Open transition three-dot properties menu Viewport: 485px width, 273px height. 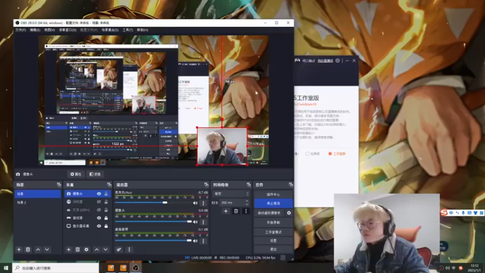point(246,211)
